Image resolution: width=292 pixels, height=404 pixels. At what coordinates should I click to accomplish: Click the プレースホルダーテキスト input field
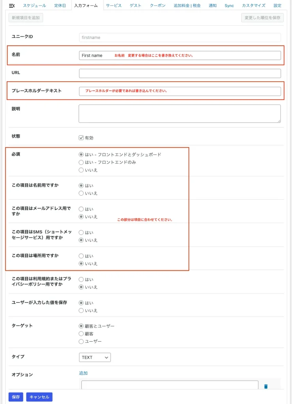click(180, 91)
